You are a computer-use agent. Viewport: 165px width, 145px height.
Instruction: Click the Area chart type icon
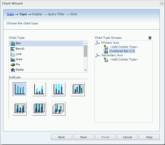pyautogui.click(x=13, y=59)
